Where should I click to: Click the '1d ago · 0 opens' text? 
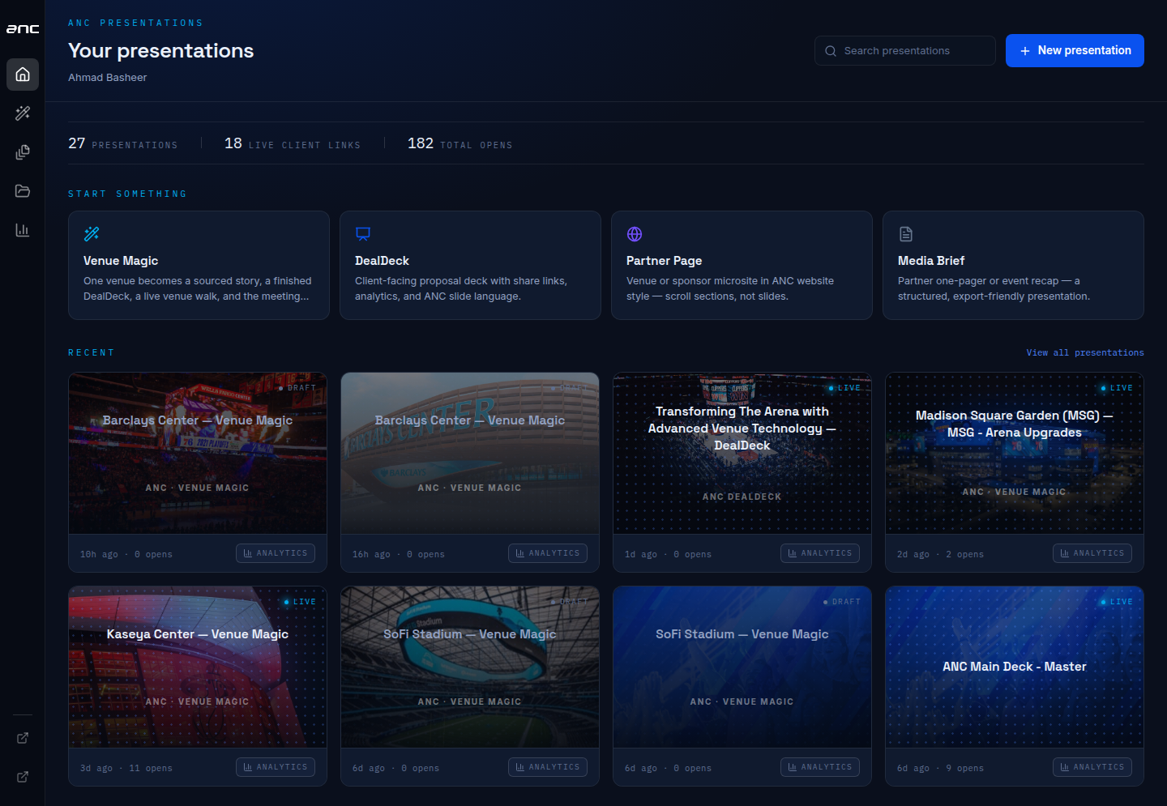[x=668, y=554]
